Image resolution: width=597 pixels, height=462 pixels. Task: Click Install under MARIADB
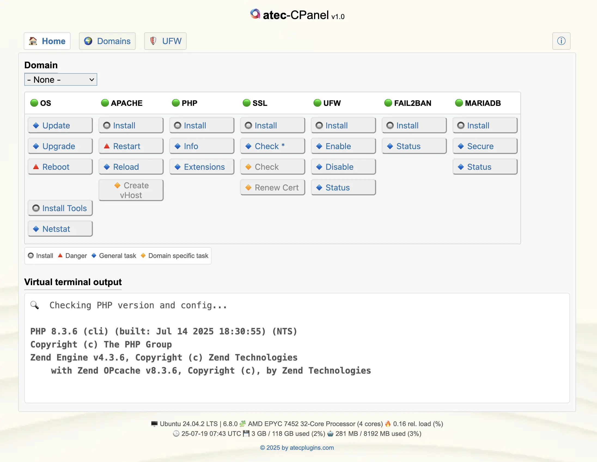[485, 125]
